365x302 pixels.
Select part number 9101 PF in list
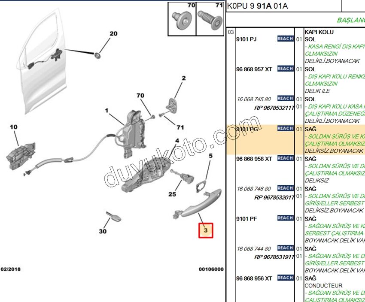(246, 219)
